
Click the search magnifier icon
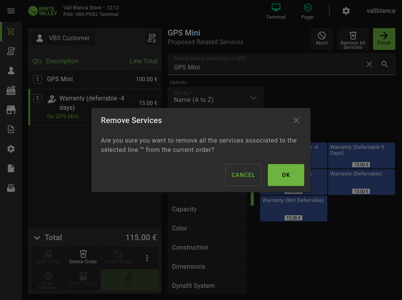385,64
